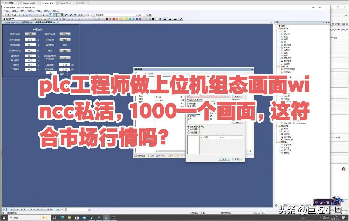
Task: Pick the dark red color swatch
Action: tap(107, 19)
